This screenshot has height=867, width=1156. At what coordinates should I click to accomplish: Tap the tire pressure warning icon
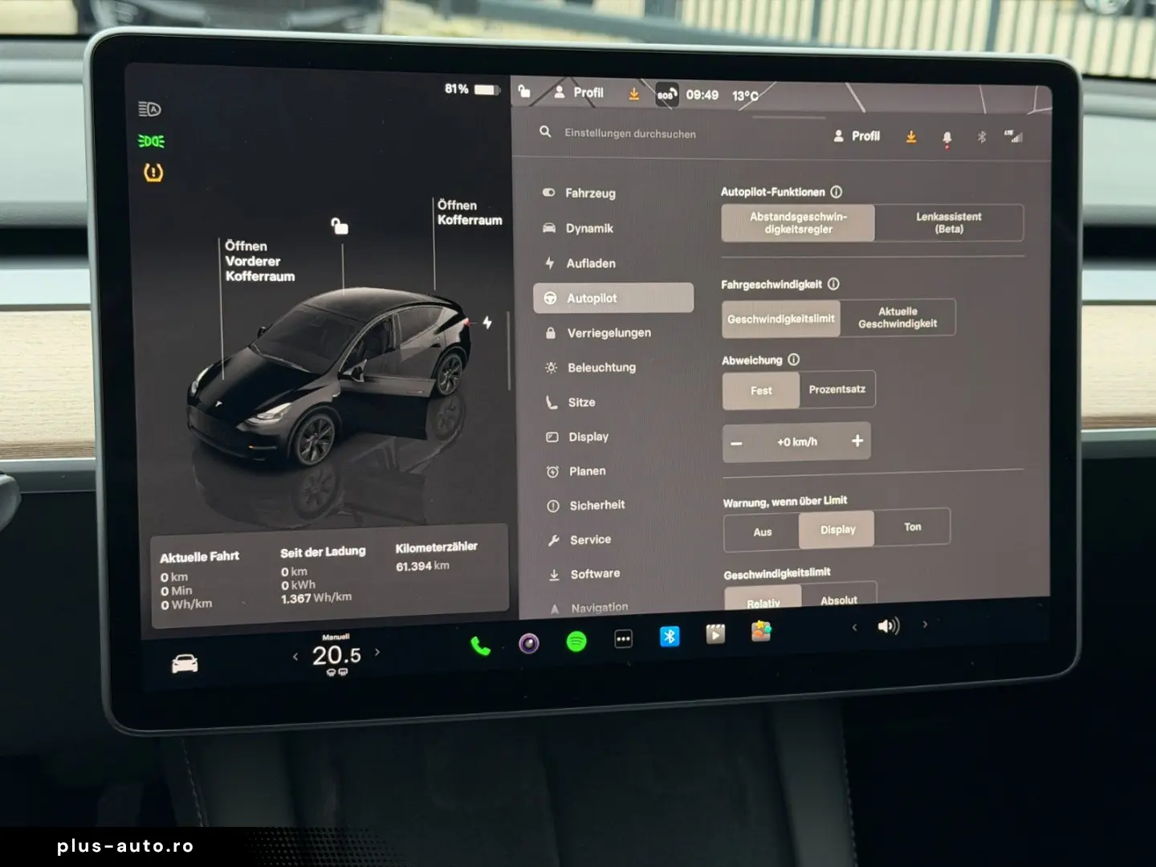point(153,172)
